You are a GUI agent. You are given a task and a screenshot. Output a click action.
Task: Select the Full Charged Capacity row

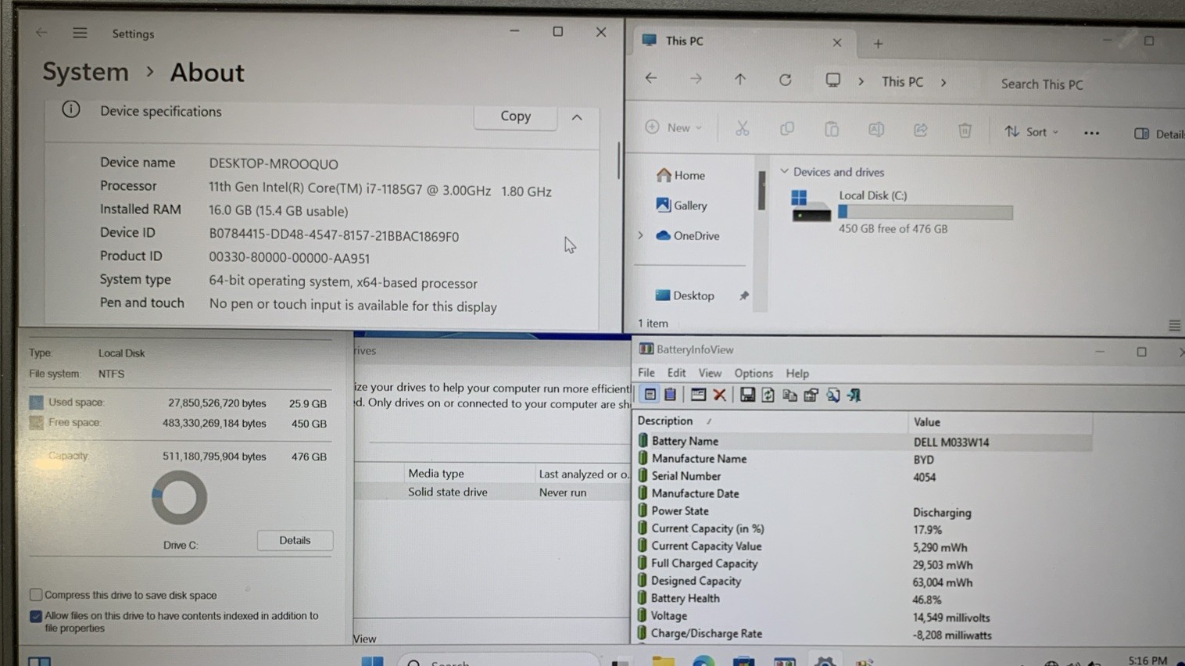(x=864, y=564)
